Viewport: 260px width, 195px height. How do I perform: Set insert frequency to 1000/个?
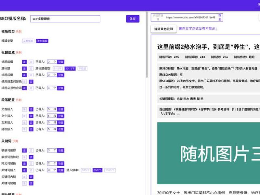pos(110,170)
